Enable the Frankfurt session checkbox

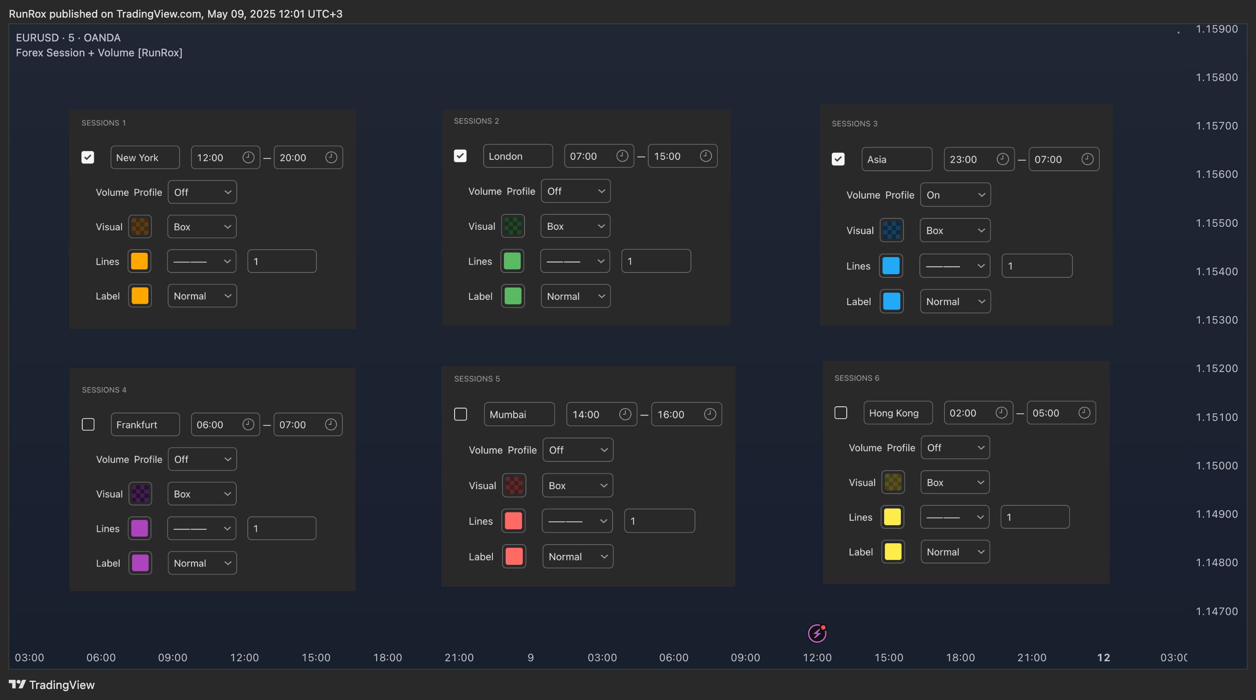point(88,424)
